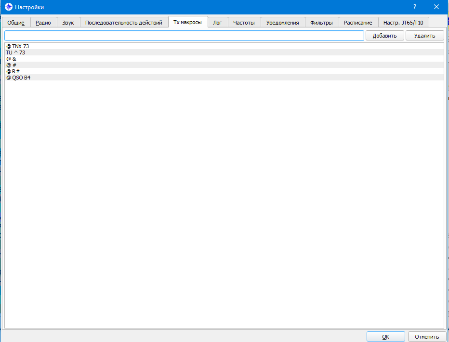449x342 pixels.
Task: Switch to the Уведомления tab
Action: [283, 23]
